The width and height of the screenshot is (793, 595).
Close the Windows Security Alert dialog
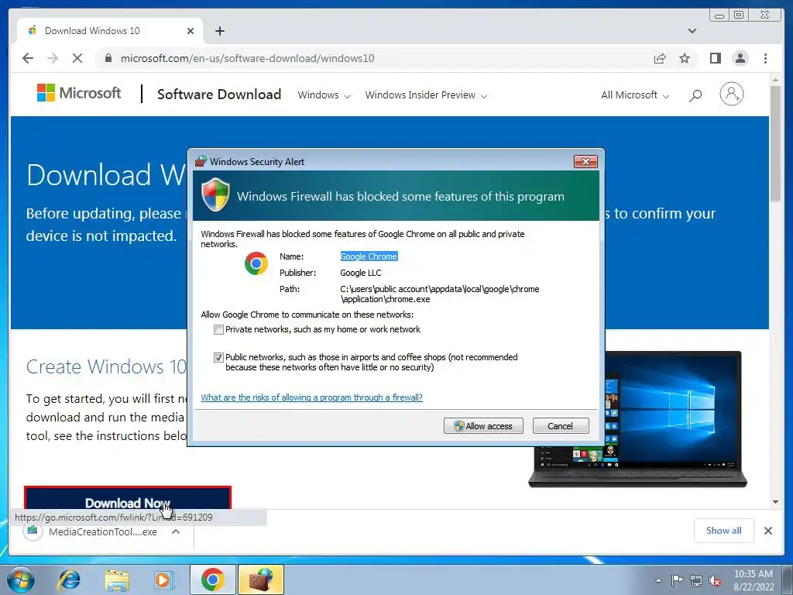coord(585,161)
